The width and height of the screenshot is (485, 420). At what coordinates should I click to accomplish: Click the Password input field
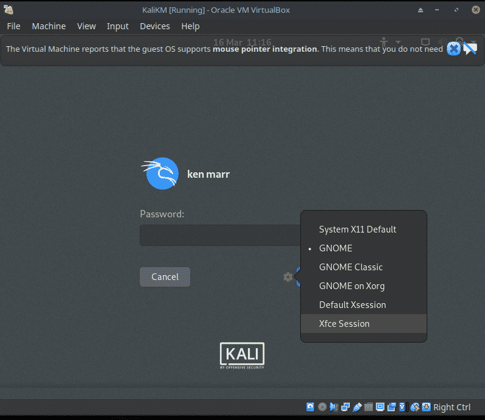click(220, 235)
